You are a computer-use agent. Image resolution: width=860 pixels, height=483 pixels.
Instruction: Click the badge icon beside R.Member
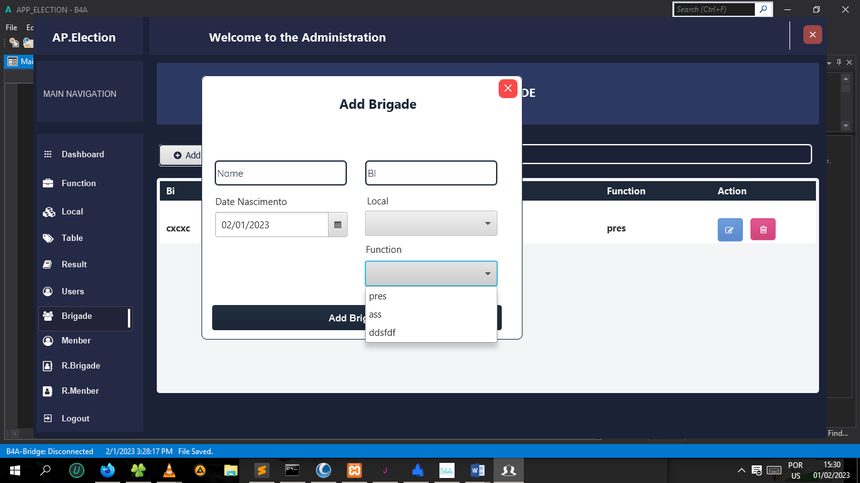[x=47, y=391]
